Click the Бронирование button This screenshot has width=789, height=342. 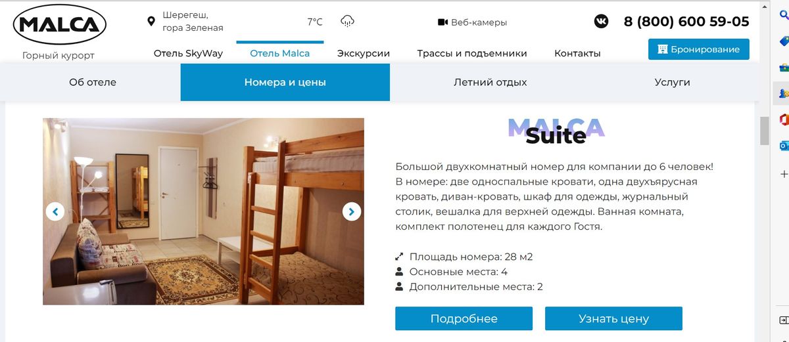point(699,49)
